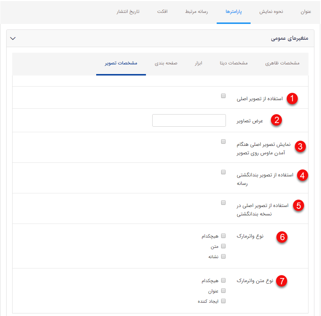Enable استفاده از تصویر اصلی checkbox
321x316 pixels.
223,95
